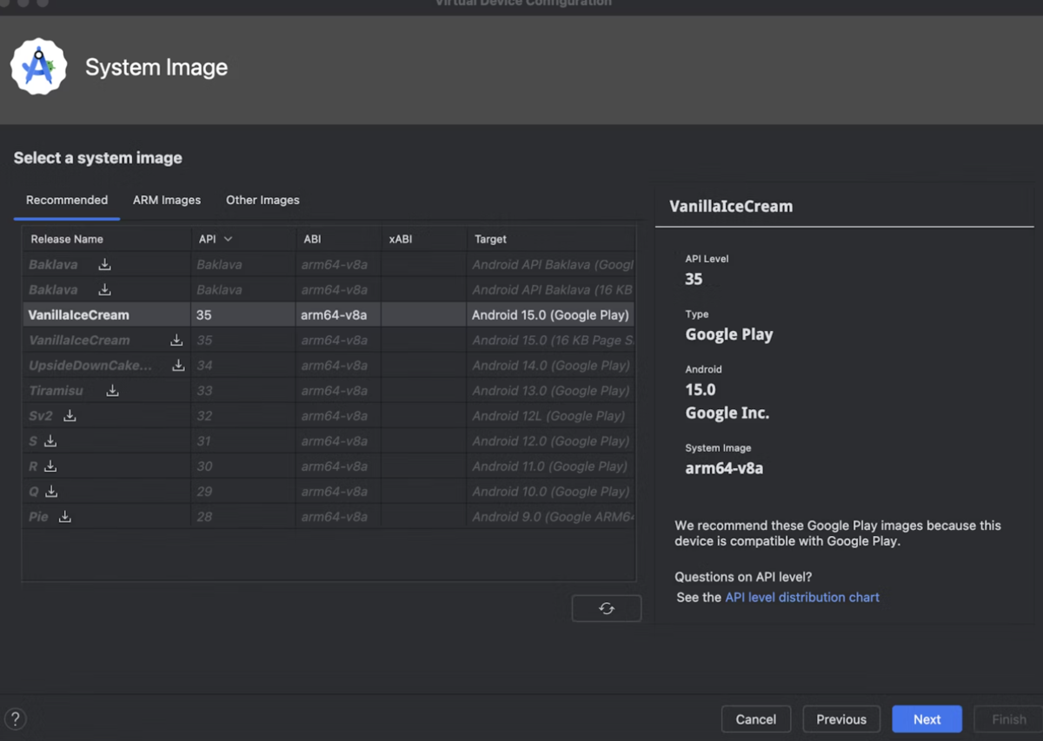Select the Android 13.0 (Google Play) target cell
This screenshot has height=741, width=1043.
[x=551, y=390]
